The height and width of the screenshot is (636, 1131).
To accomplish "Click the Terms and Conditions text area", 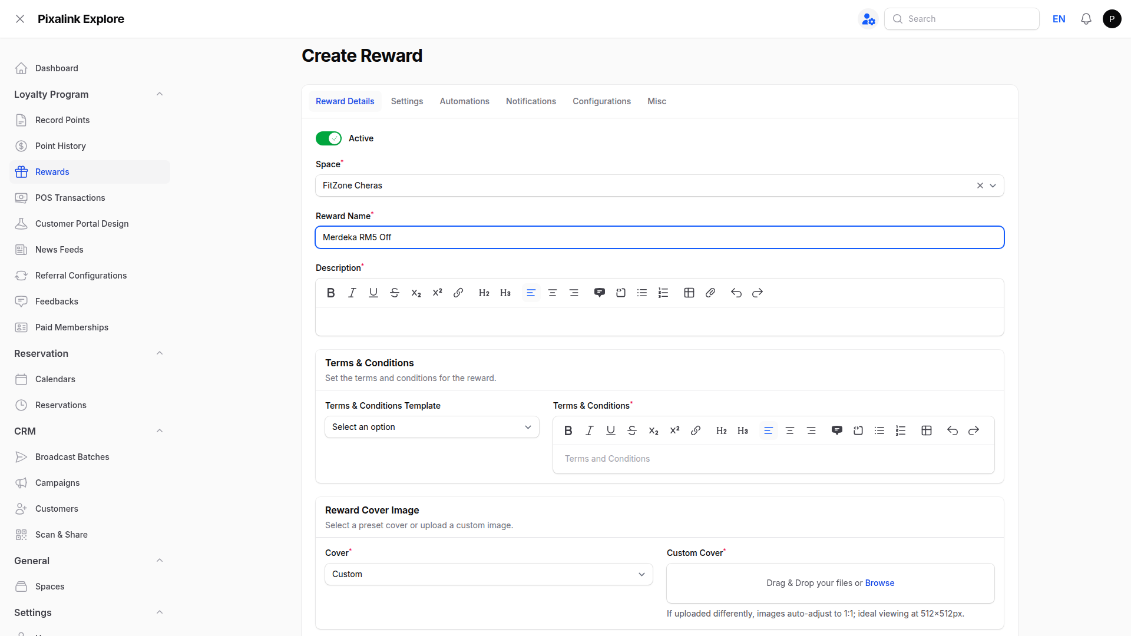I will point(773,459).
